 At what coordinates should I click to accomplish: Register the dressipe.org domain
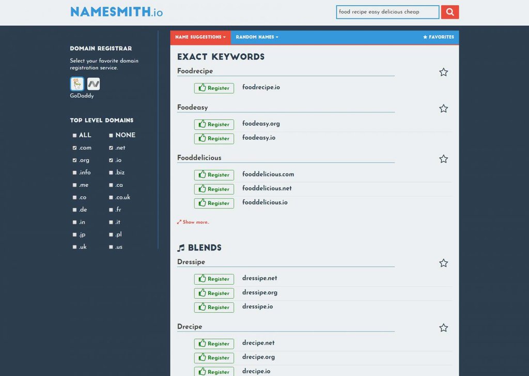tap(214, 293)
